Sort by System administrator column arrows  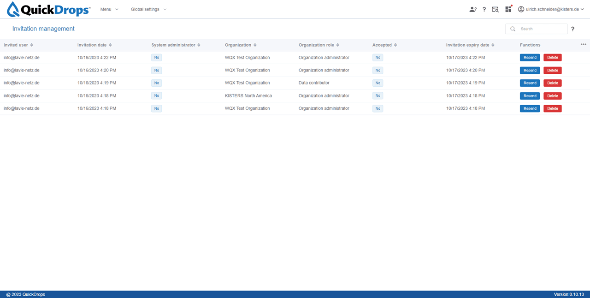(x=199, y=45)
